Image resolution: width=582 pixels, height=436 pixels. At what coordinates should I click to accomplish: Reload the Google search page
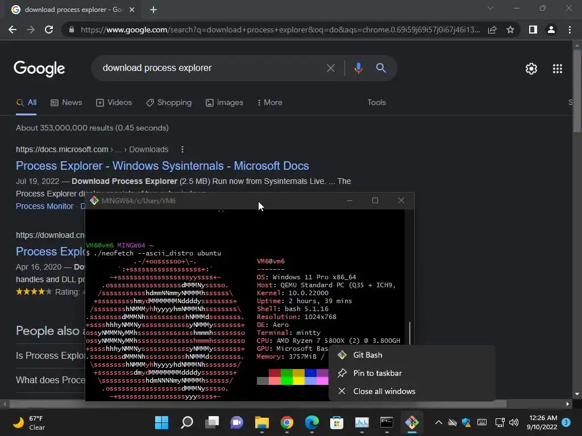(x=49, y=30)
